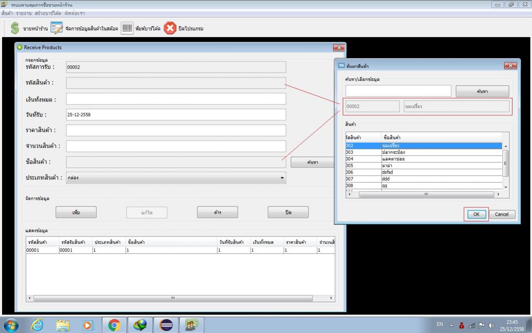Select the ddd row
The height and width of the screenshot is (333, 532).
pos(424,179)
